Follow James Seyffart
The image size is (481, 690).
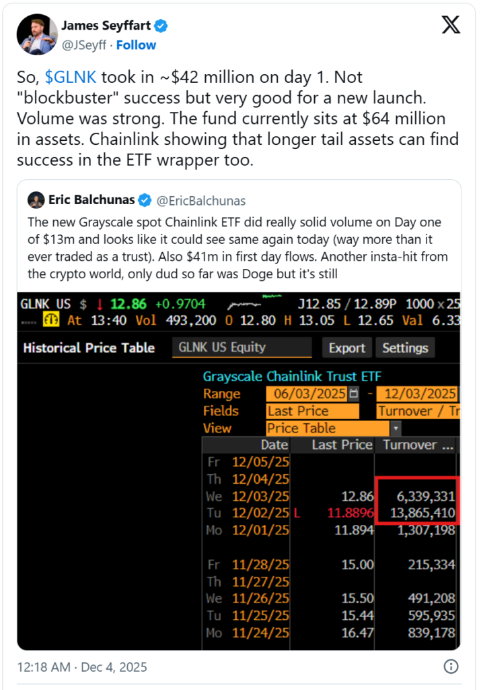point(136,44)
